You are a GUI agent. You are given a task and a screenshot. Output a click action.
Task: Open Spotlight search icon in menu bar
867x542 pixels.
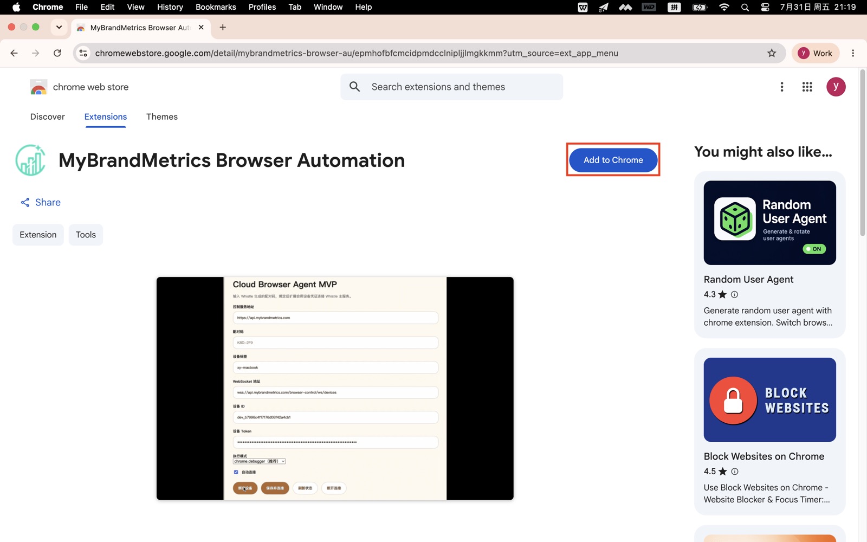pos(745,7)
